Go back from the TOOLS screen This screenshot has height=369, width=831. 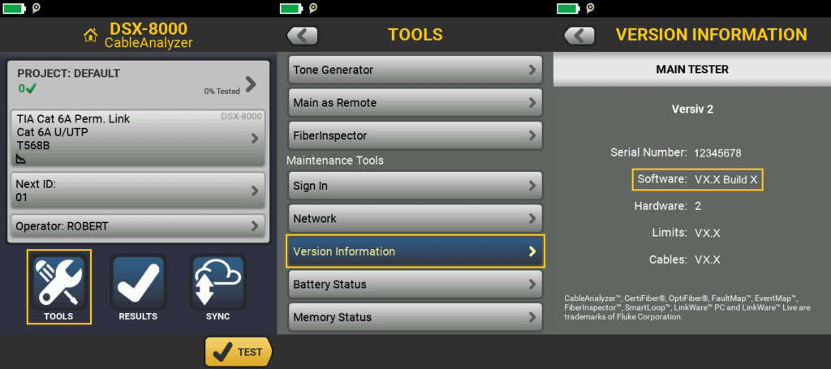(x=302, y=36)
